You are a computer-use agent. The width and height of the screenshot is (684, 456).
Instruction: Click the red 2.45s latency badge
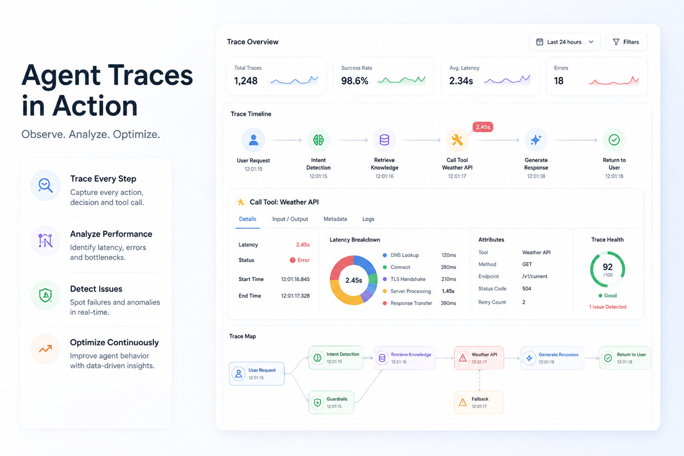click(x=483, y=127)
